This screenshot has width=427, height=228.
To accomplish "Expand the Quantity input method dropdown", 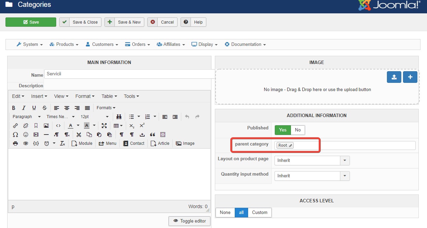I will point(344,176).
